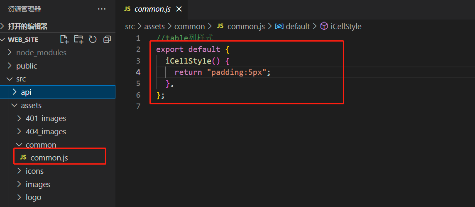Expand the opened editors section
Viewport: 475px width, 207px height.
[x=27, y=26]
